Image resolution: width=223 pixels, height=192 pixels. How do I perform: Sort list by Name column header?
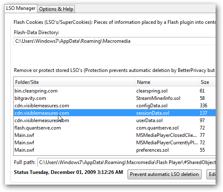pos(167,82)
